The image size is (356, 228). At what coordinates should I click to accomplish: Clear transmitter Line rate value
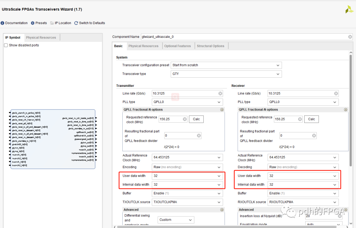(220, 93)
